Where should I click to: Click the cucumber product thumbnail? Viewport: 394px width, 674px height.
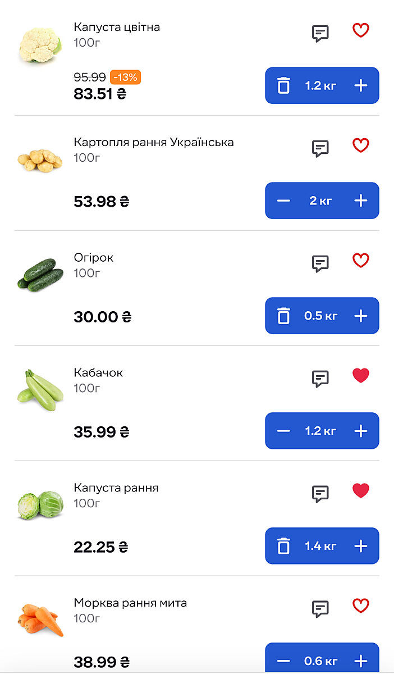point(40,275)
